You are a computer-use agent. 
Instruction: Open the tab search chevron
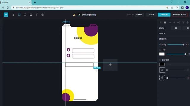pos(172,2)
